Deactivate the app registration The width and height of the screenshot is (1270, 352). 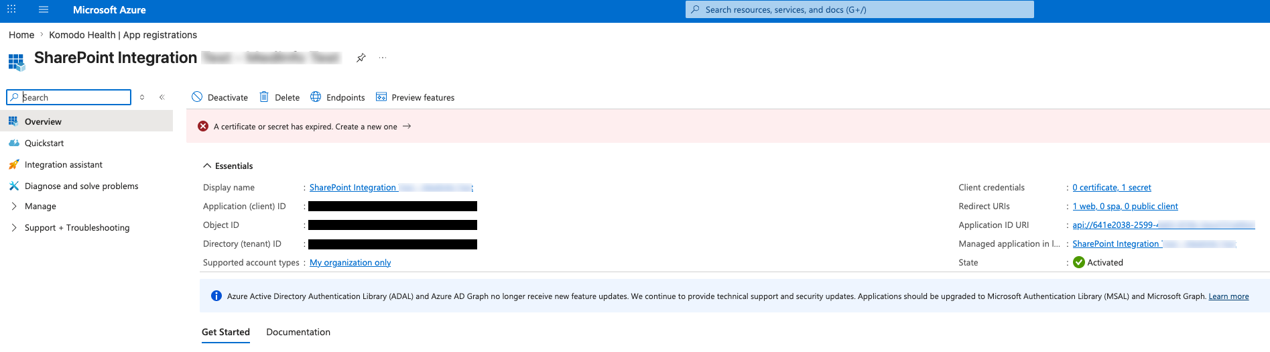220,97
